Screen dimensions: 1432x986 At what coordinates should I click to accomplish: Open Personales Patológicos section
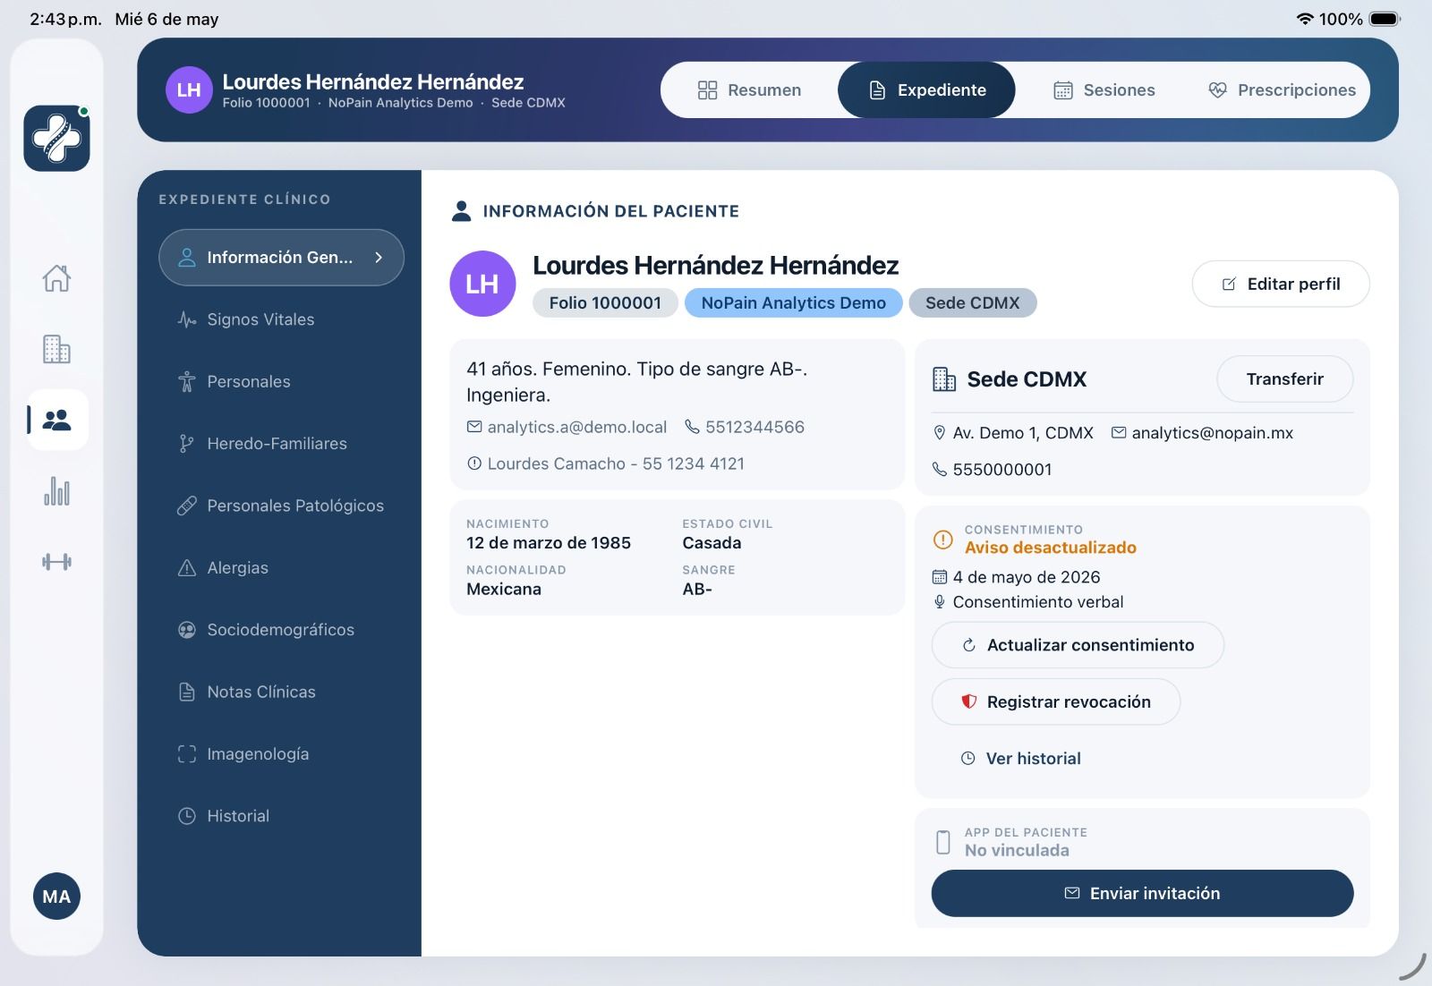click(281, 506)
